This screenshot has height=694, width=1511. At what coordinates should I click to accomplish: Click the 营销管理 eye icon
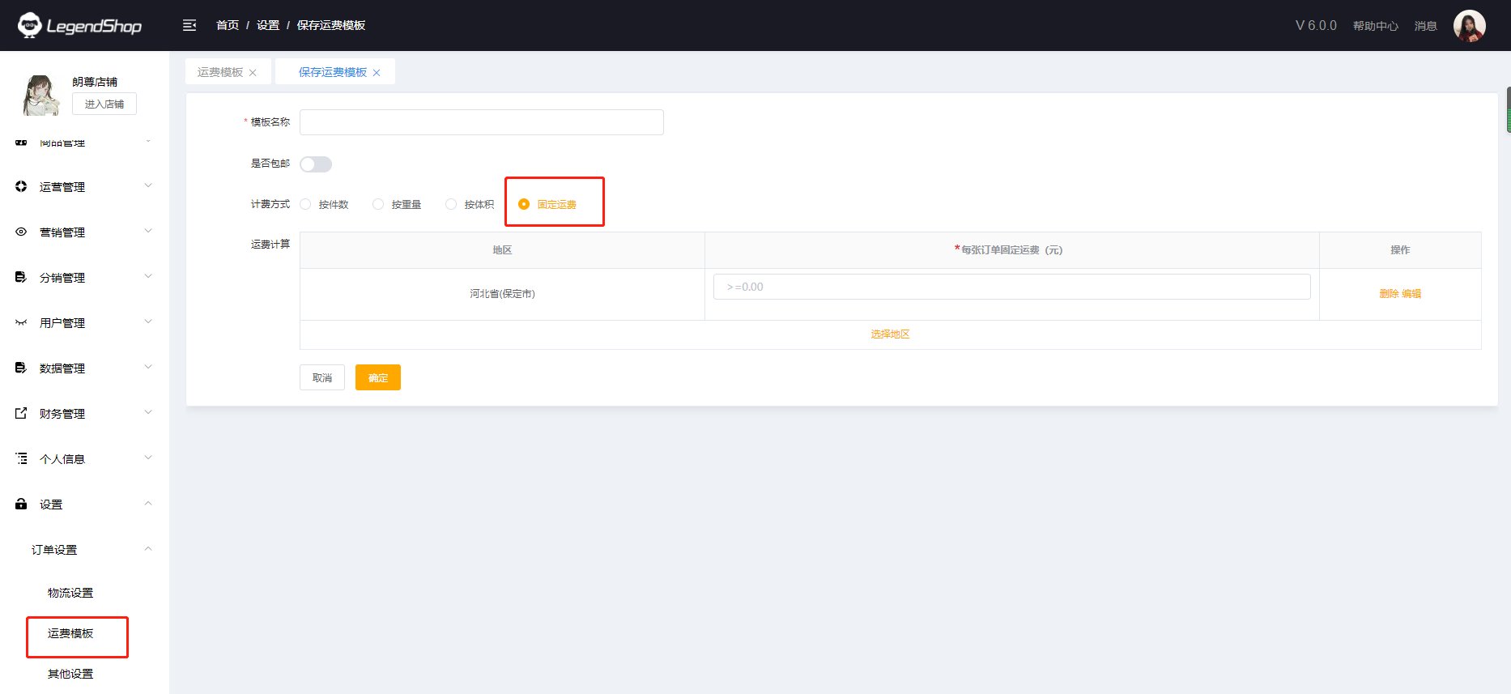(21, 232)
